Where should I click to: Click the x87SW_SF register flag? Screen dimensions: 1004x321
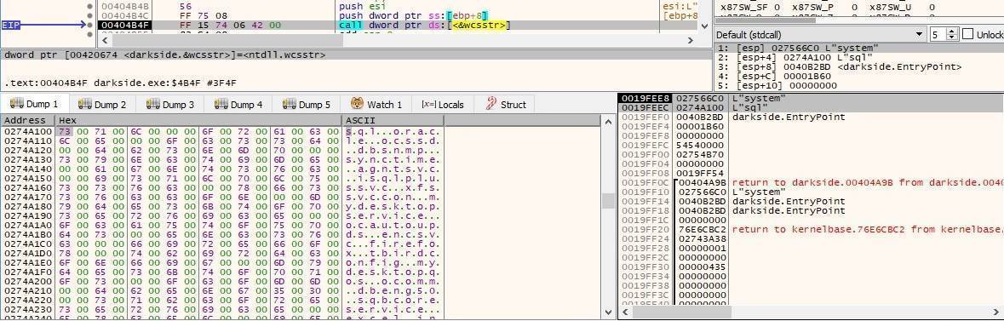point(749,7)
